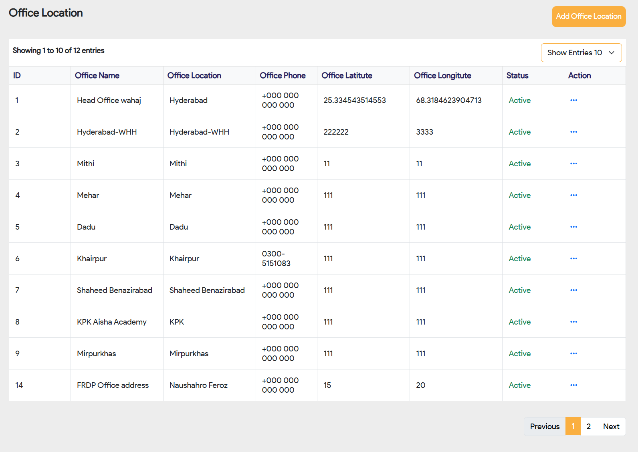Click the ID column header
The image size is (638, 452).
[17, 75]
